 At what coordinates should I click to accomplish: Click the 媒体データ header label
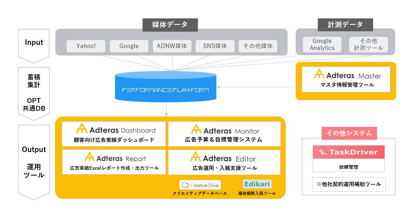click(x=170, y=25)
